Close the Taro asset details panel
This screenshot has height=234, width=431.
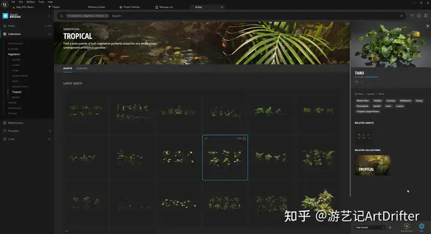point(427,26)
